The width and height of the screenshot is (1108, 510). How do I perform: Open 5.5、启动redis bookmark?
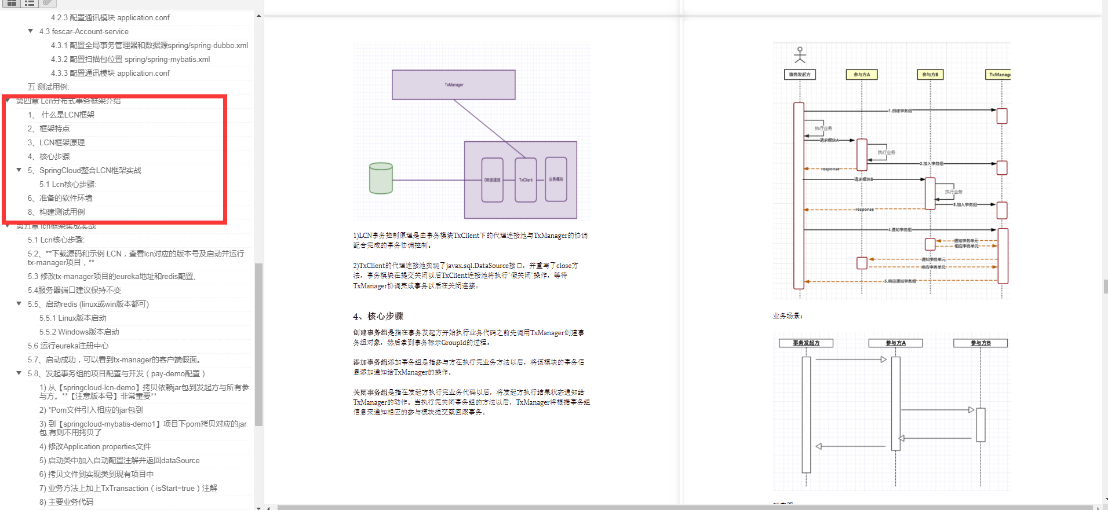pyautogui.click(x=88, y=304)
